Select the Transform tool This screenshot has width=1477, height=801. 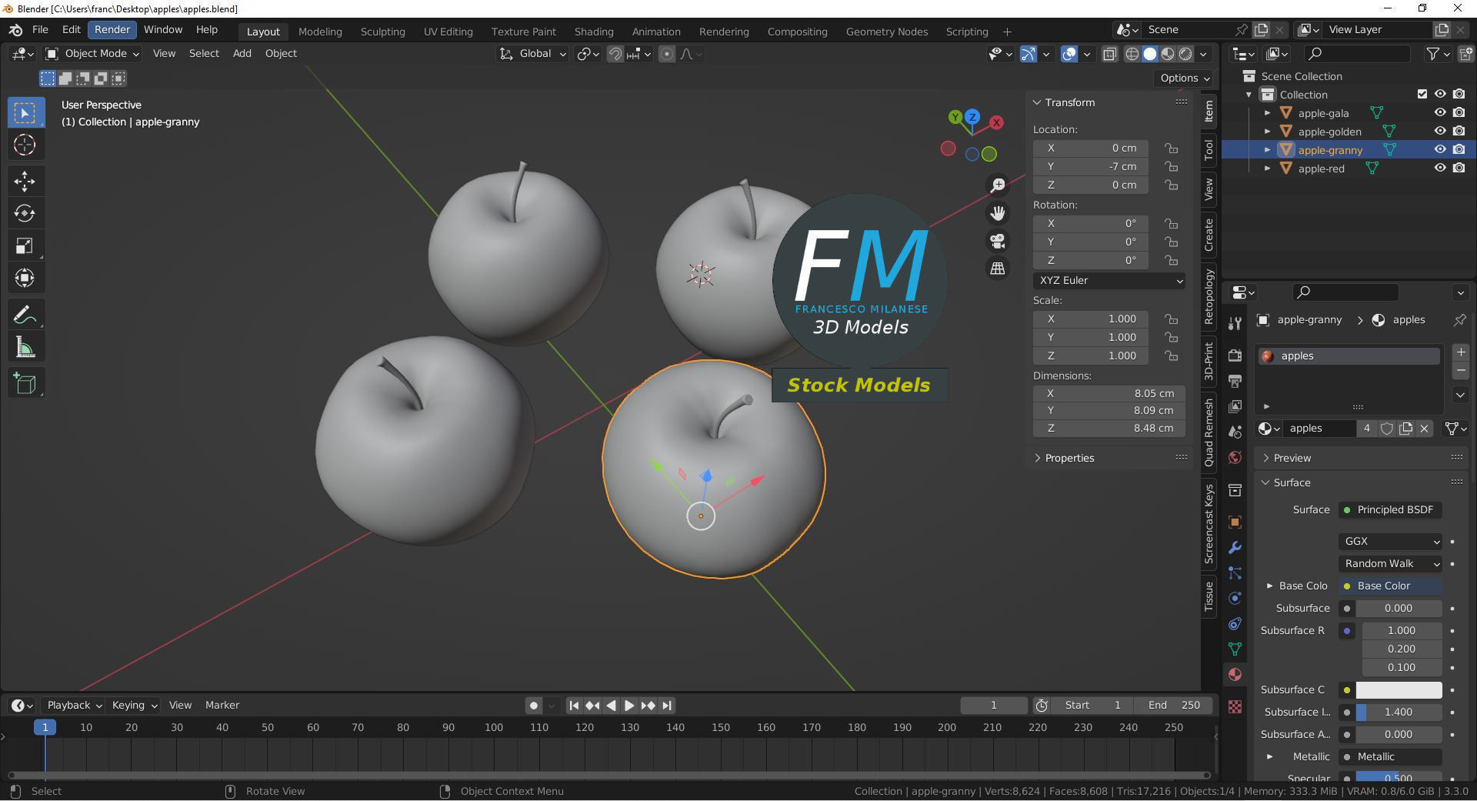click(x=25, y=278)
